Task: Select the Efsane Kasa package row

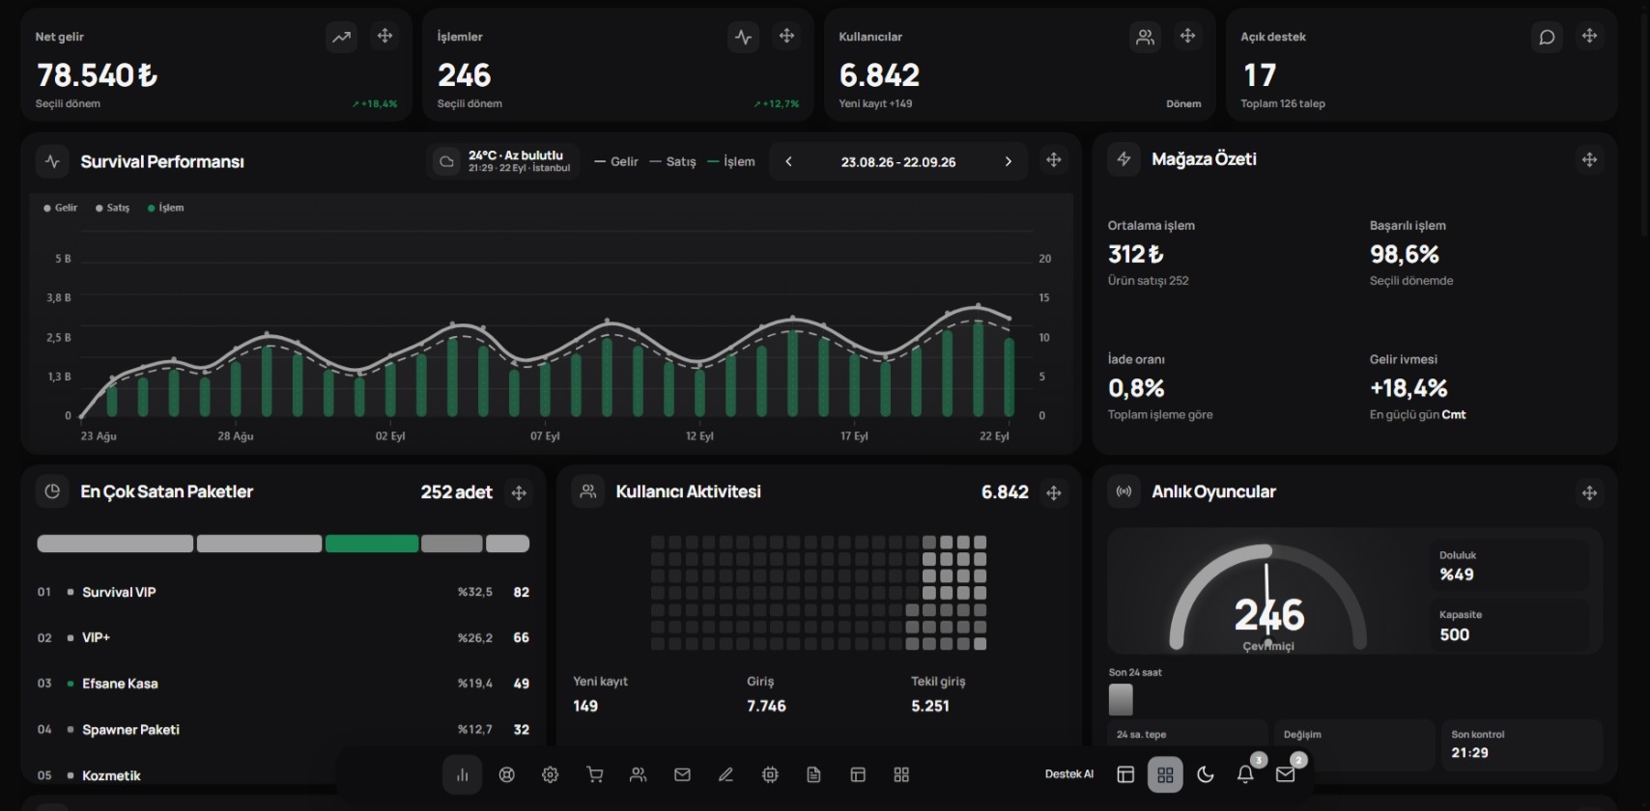Action: click(283, 684)
